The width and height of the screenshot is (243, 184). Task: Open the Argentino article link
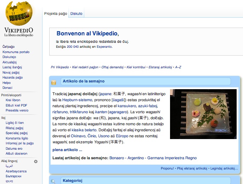point(136,158)
